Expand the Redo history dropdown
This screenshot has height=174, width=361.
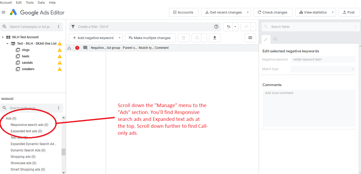point(253,27)
